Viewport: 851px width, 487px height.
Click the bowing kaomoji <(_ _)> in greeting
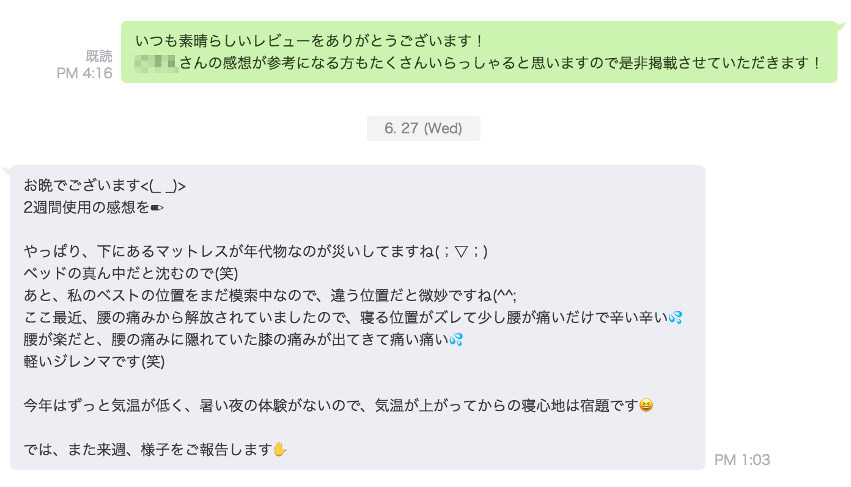point(163,186)
